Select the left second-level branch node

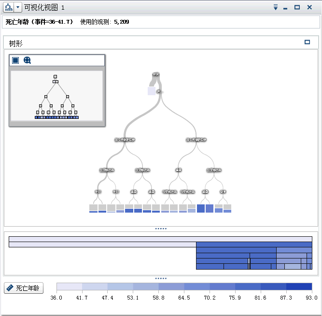[x=125, y=140]
